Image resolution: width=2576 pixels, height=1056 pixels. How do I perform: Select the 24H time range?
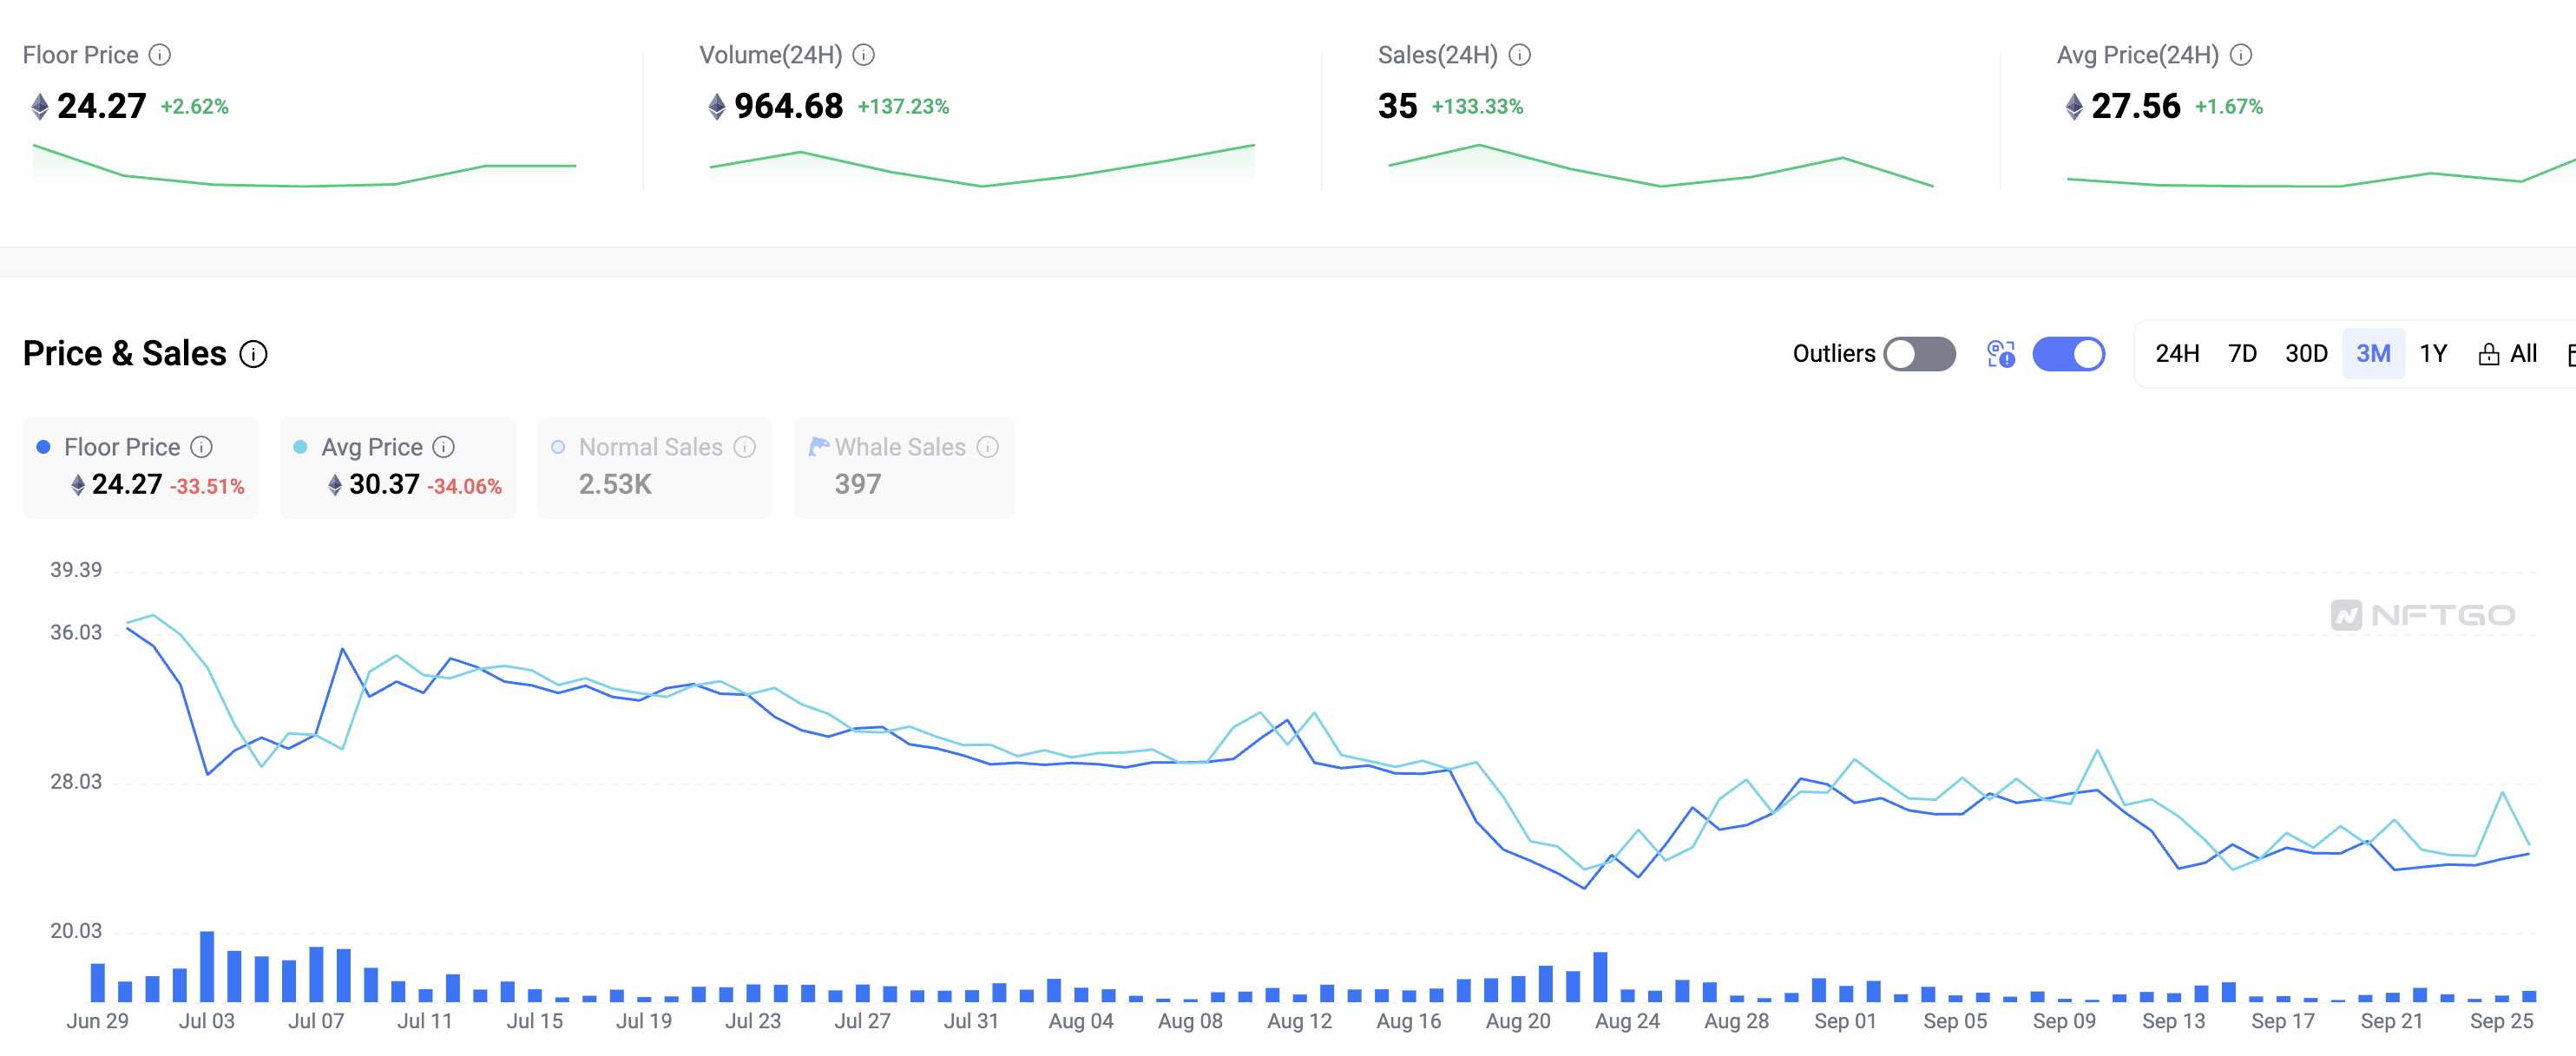pos(2176,354)
